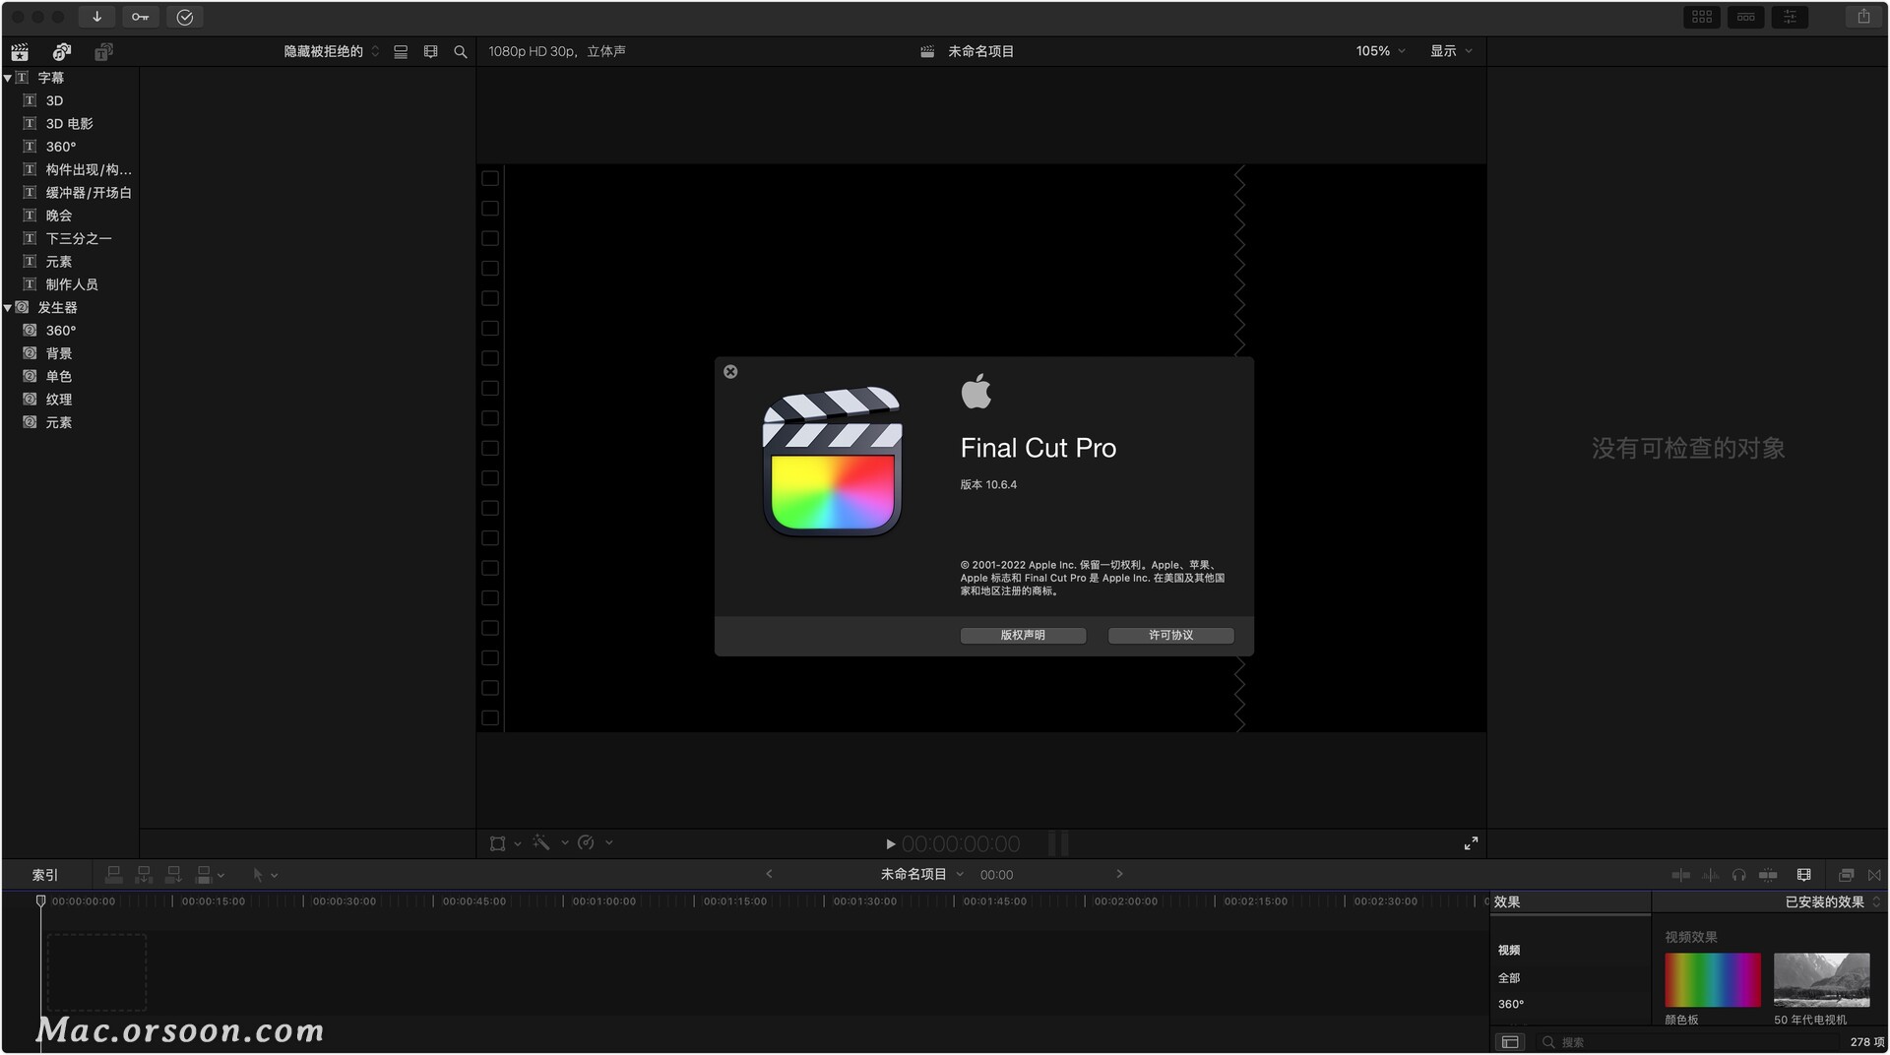1890x1055 pixels.
Task: Open the 隐藏被拒绝的 clip filter dropdown
Action: click(x=332, y=51)
